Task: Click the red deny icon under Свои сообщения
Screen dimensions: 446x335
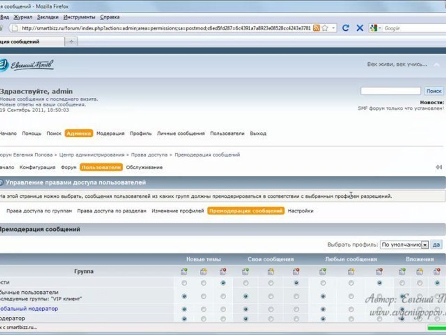Action: click(x=296, y=271)
